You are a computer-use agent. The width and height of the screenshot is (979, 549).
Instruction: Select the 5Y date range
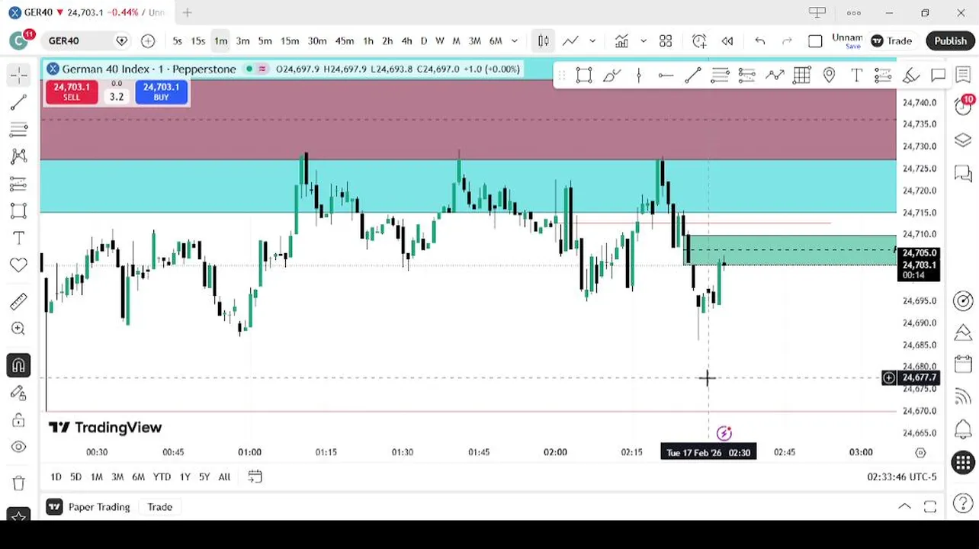tap(204, 477)
